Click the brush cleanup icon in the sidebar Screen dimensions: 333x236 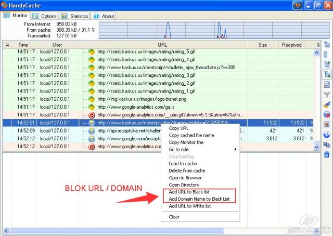point(327,104)
